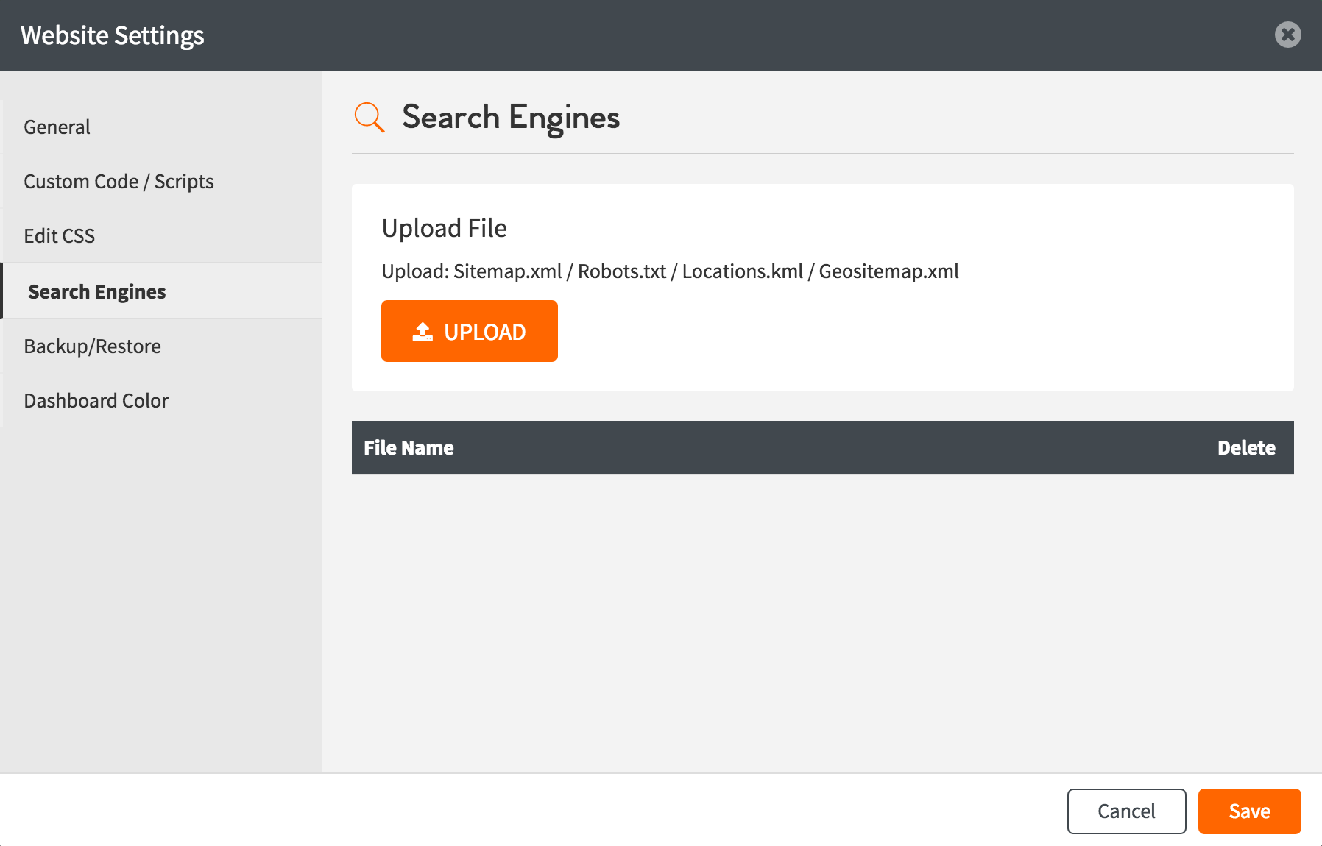The width and height of the screenshot is (1322, 846).
Task: Click the Delete column header
Action: 1245,448
